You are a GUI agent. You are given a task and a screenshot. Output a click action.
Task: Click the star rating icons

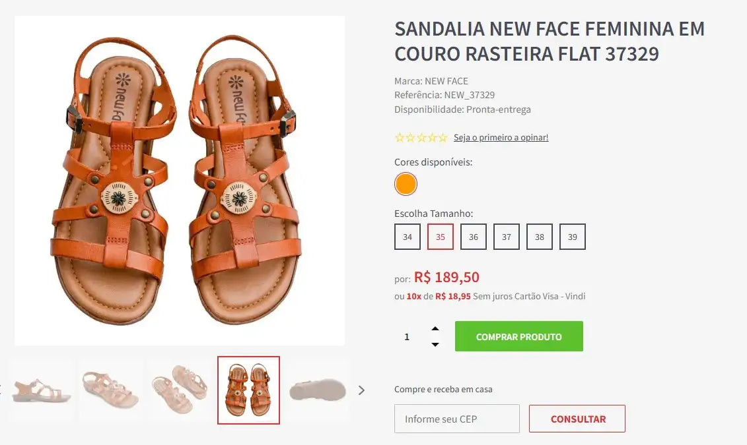pos(421,138)
